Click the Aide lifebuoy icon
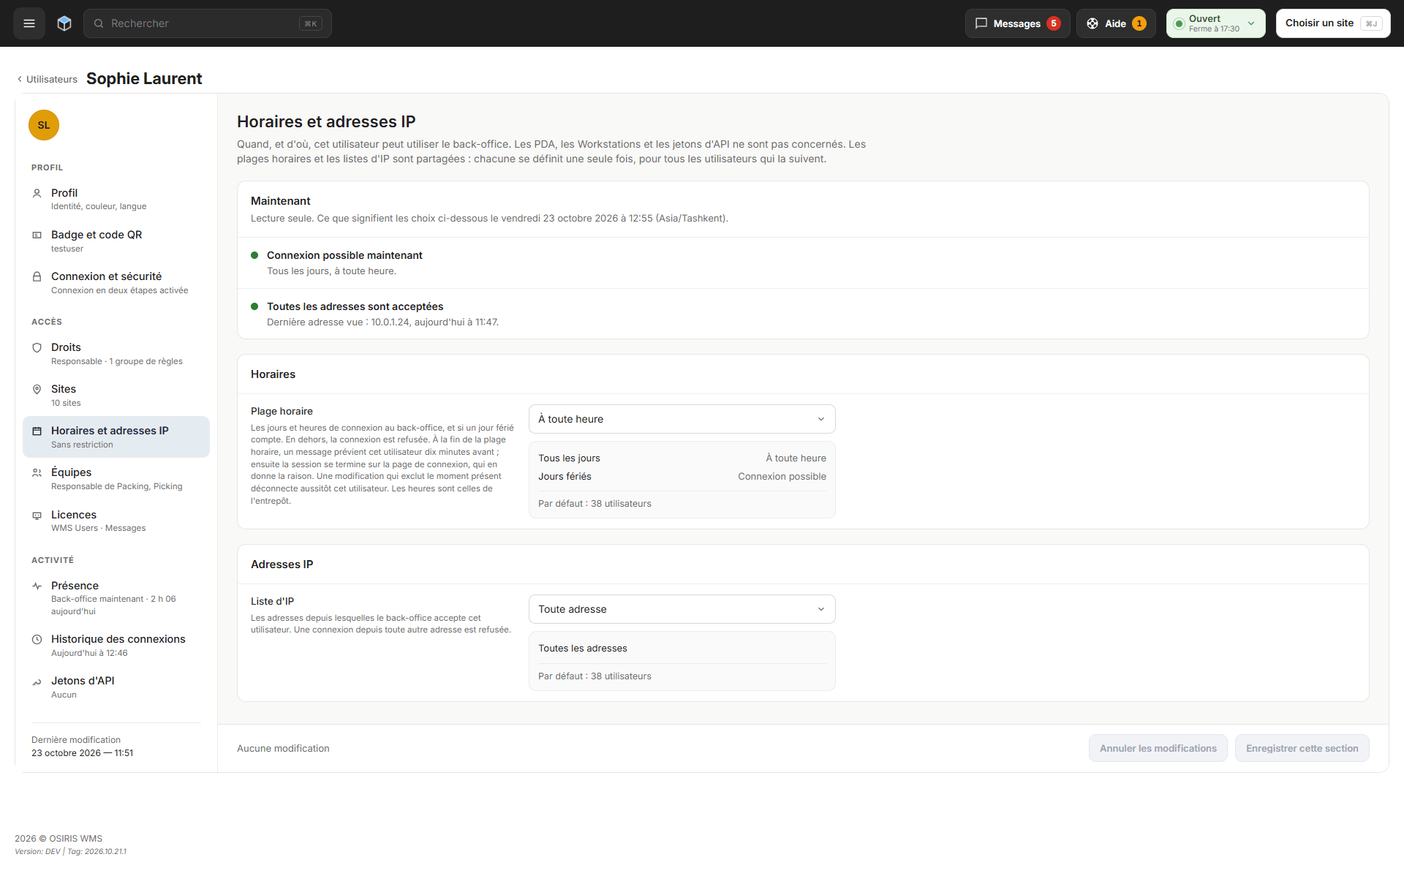 coord(1092,23)
